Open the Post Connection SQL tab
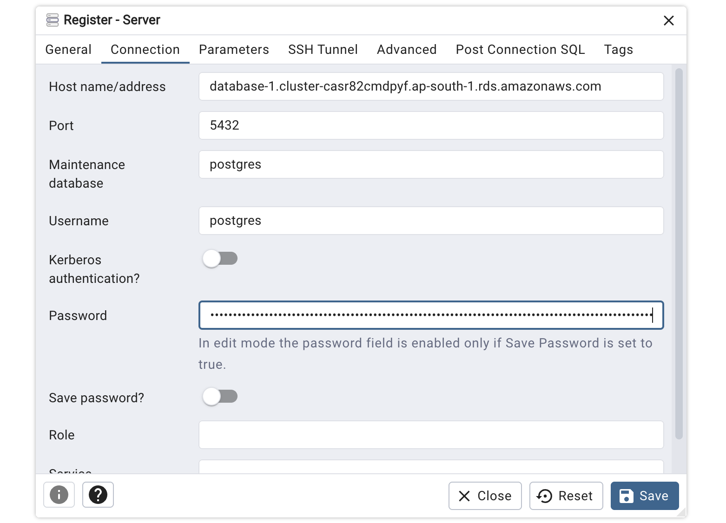 tap(520, 49)
